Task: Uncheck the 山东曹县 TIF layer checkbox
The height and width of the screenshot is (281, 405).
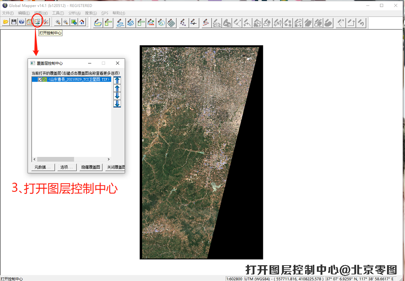Action: tap(40, 79)
